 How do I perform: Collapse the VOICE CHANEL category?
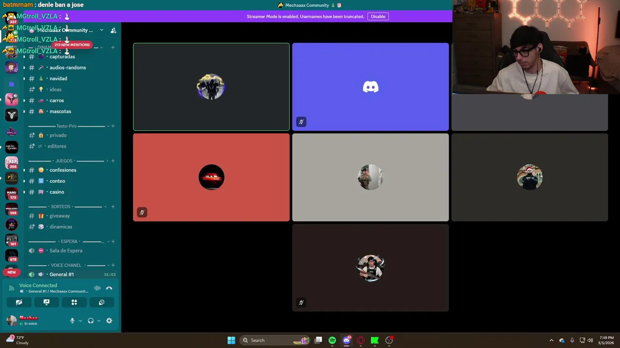[67, 265]
